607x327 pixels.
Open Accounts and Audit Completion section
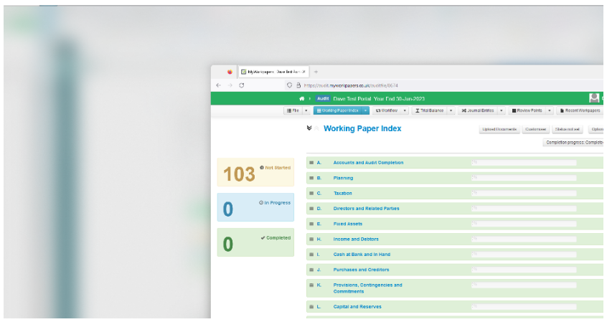click(368, 163)
